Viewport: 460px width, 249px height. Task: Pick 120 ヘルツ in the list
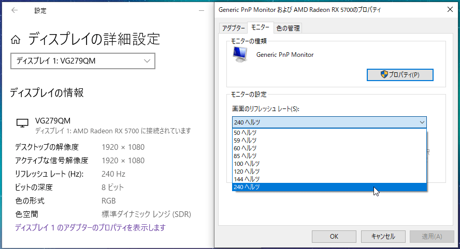(329, 172)
